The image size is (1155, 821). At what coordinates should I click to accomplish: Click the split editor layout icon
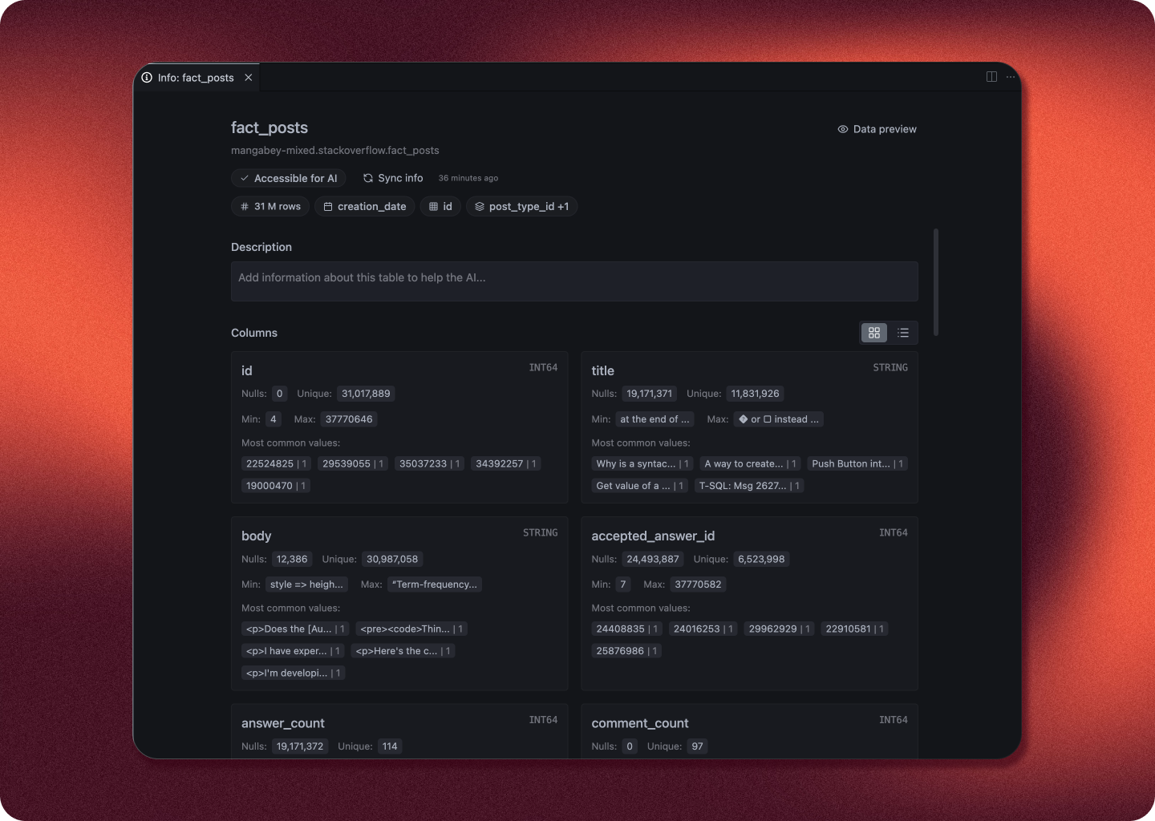(991, 77)
